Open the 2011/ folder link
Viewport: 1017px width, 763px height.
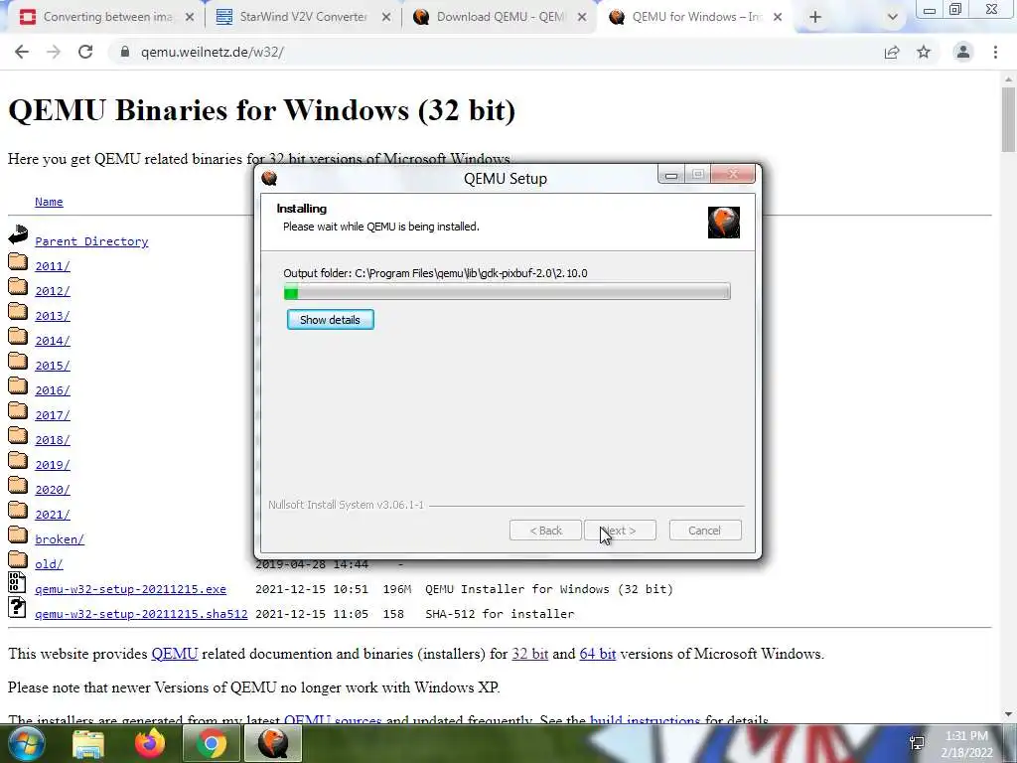point(53,266)
